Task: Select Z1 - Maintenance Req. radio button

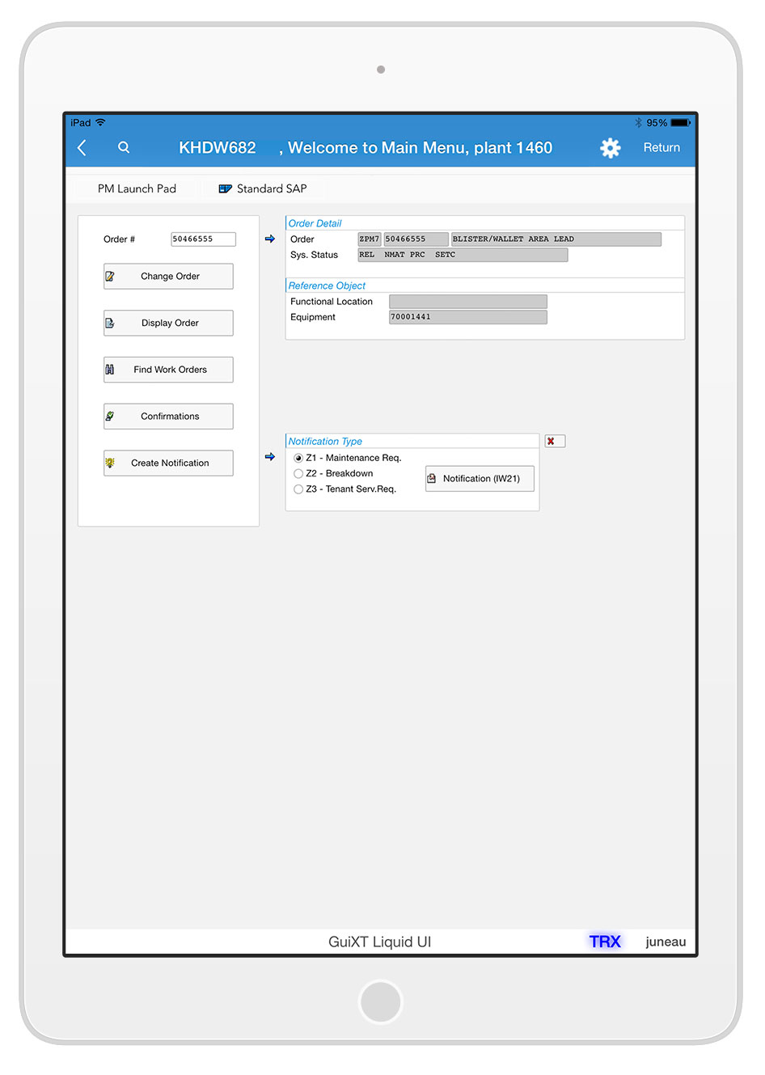Action: click(x=298, y=459)
